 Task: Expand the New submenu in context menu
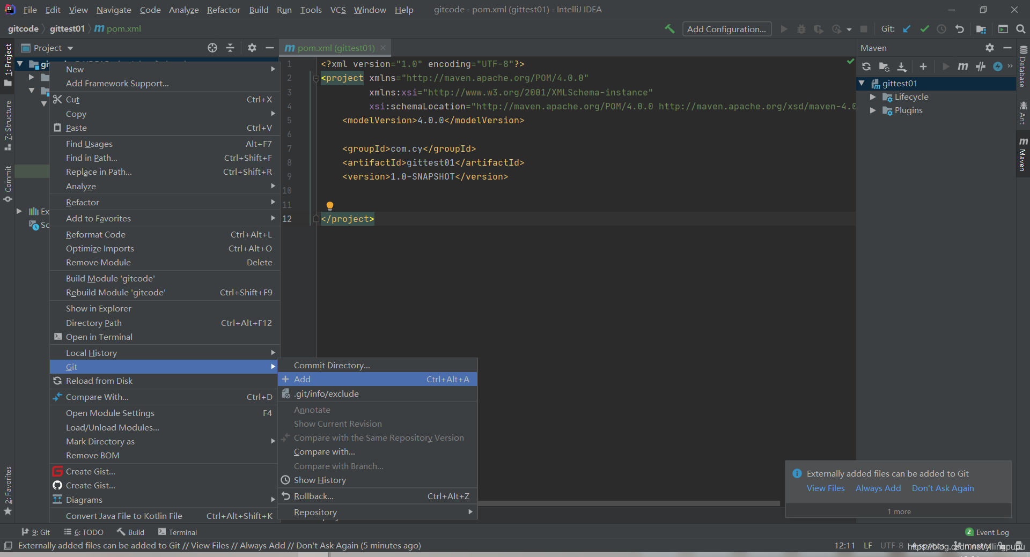pyautogui.click(x=165, y=69)
